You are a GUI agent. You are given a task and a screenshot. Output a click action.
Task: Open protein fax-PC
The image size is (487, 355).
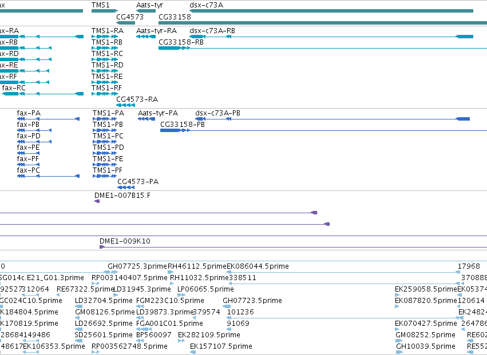pyautogui.click(x=28, y=171)
